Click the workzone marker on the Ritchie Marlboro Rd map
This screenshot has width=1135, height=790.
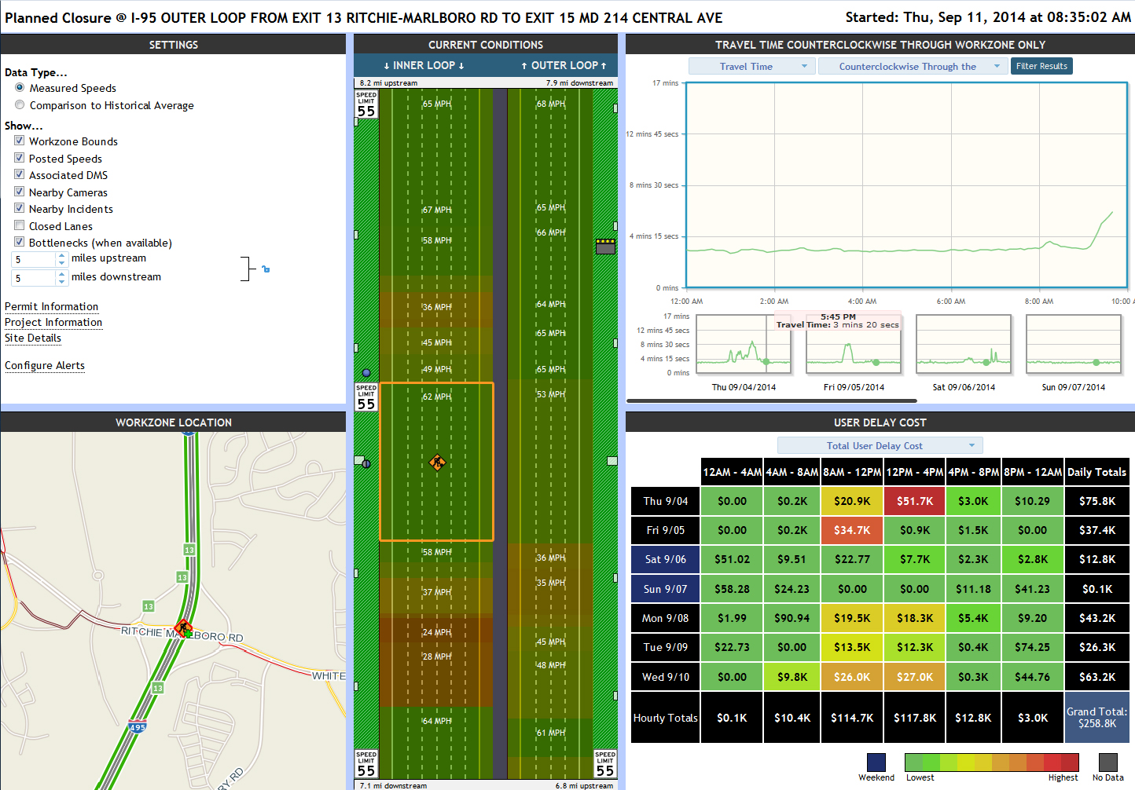[183, 627]
